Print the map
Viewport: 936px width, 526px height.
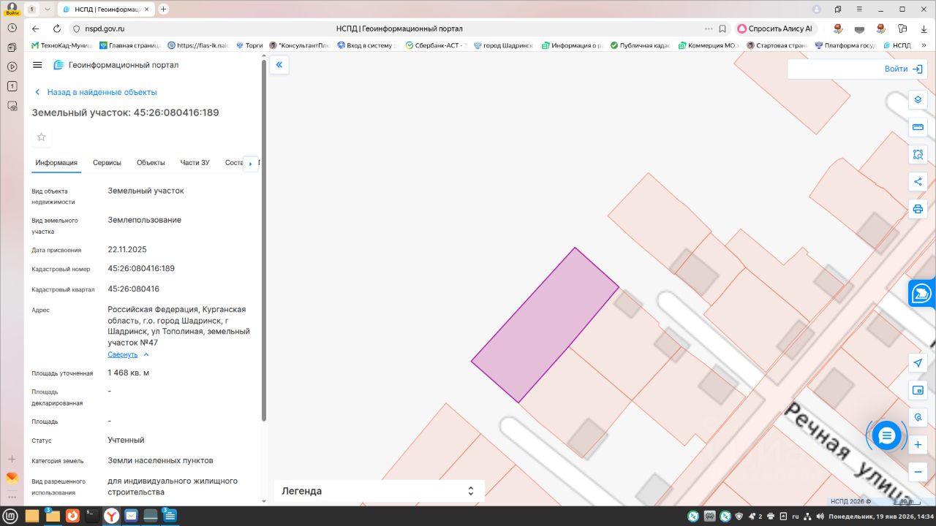coord(918,210)
